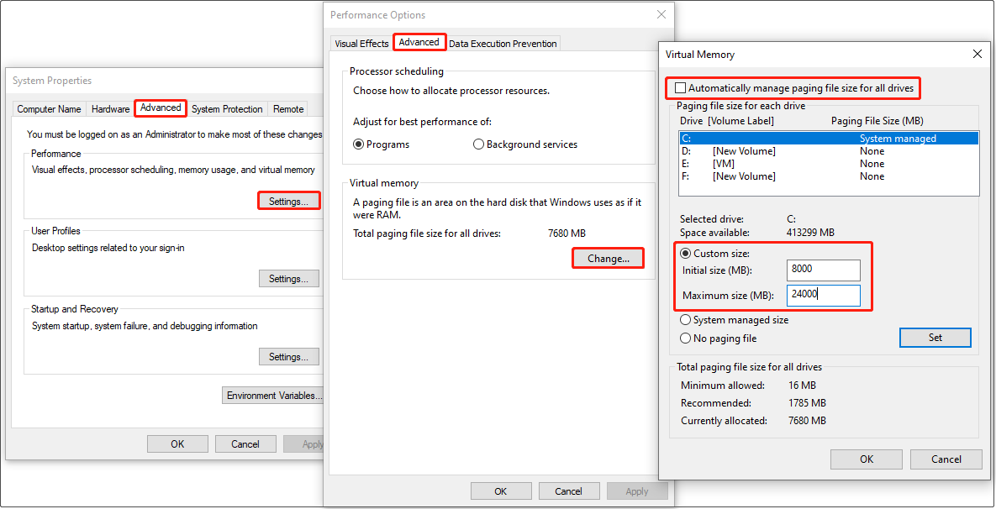Select the Advanced tab in System Properties
996x509 pixels.
[161, 108]
